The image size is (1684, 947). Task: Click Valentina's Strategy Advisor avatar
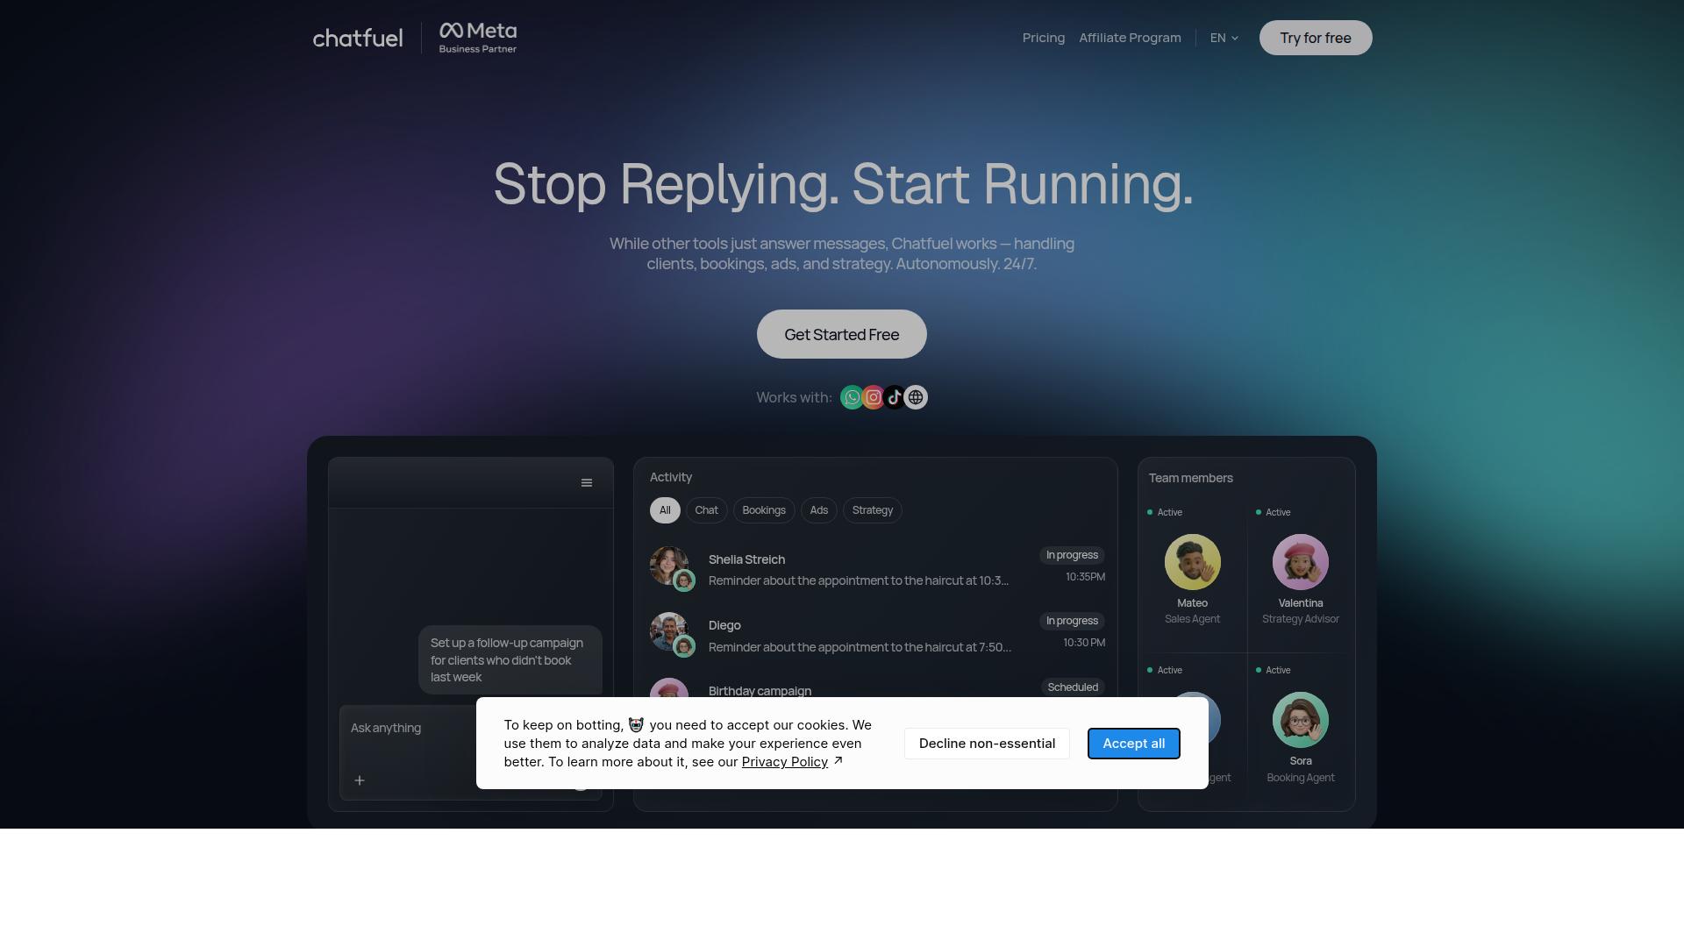click(1301, 562)
